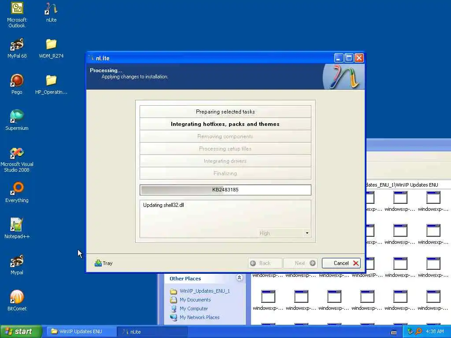This screenshot has height=338, width=451.
Task: Click the nLite title bar icon
Action: click(x=91, y=58)
